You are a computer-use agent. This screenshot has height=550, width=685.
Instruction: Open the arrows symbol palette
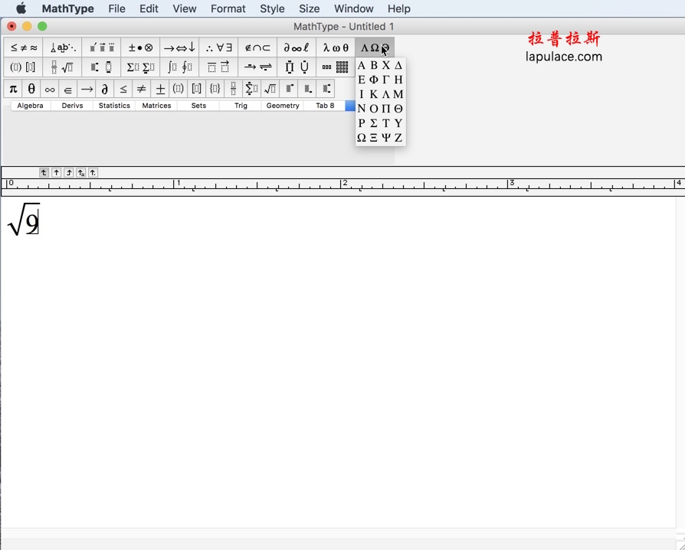(179, 47)
